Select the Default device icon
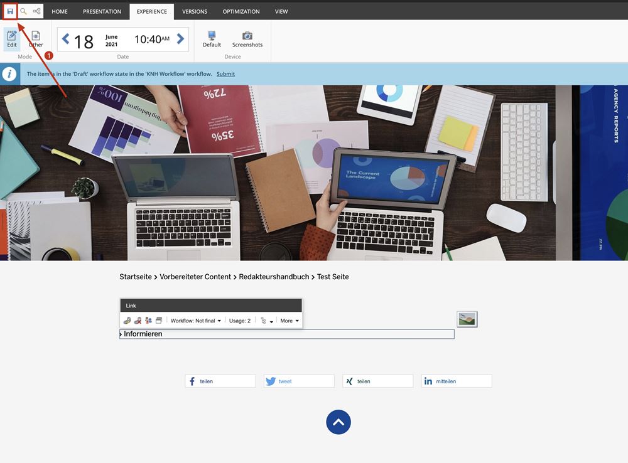 click(x=212, y=39)
